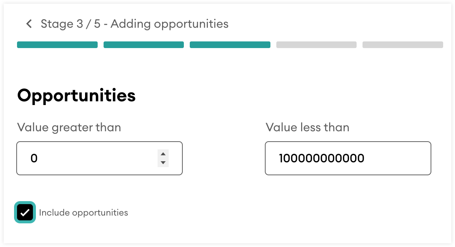Click the Stage 3 / 5 title text
455x247 pixels.
pyautogui.click(x=134, y=24)
